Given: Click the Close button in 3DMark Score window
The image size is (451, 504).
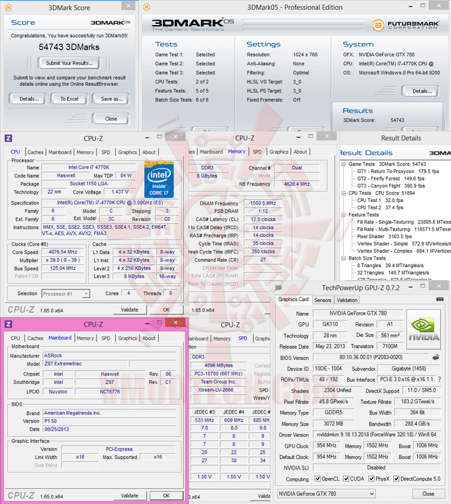Looking at the screenshot, I should (x=111, y=118).
